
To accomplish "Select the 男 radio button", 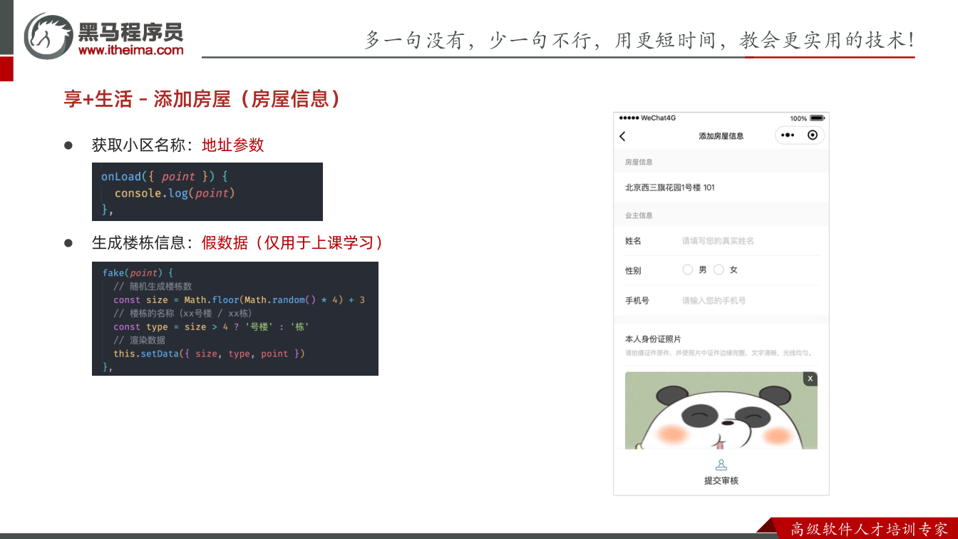I will [x=688, y=269].
